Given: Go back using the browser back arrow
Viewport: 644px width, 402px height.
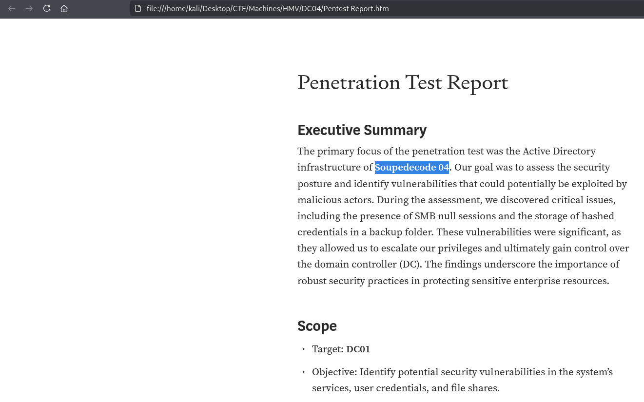Looking at the screenshot, I should pyautogui.click(x=12, y=8).
